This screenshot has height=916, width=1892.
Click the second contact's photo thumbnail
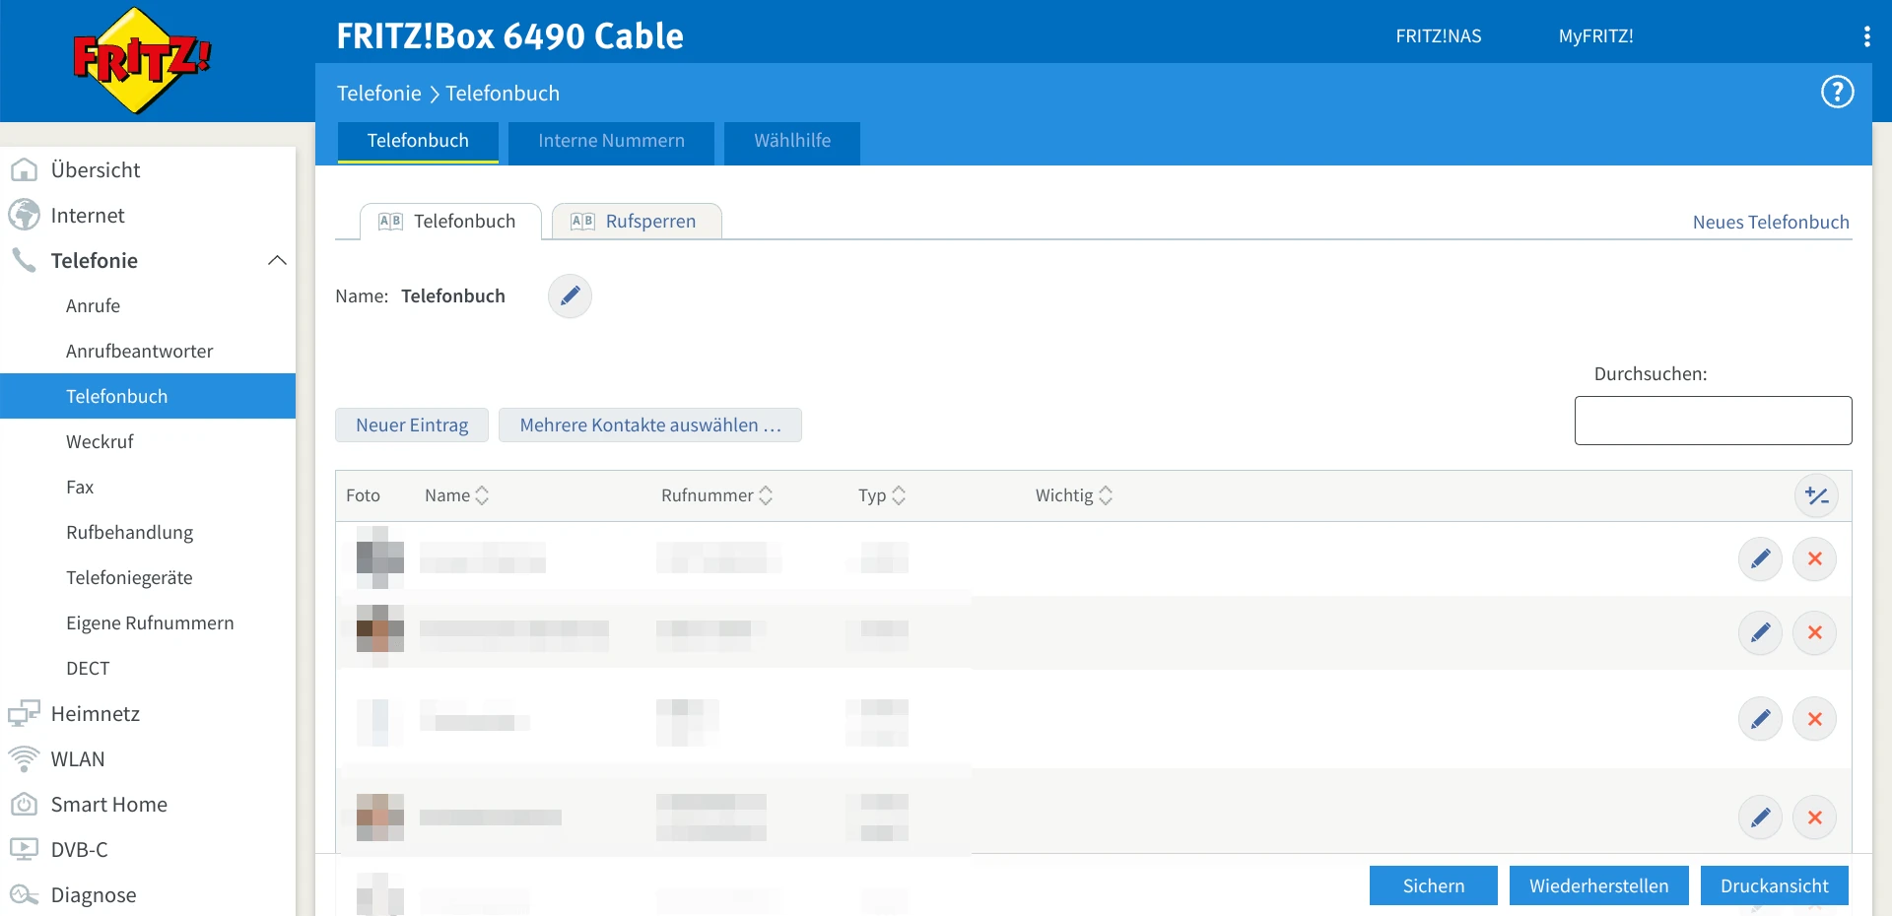(380, 628)
